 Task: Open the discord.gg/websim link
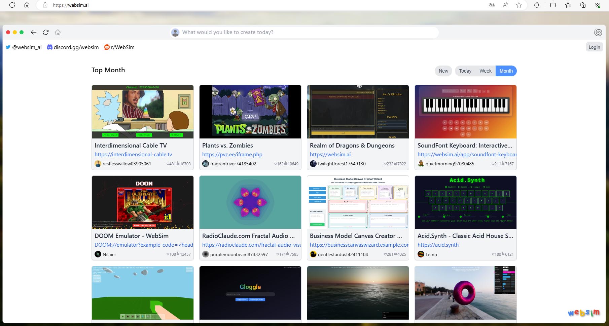coord(76,47)
